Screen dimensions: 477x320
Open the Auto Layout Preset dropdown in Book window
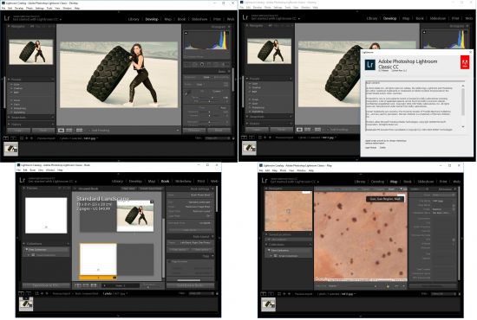click(197, 243)
